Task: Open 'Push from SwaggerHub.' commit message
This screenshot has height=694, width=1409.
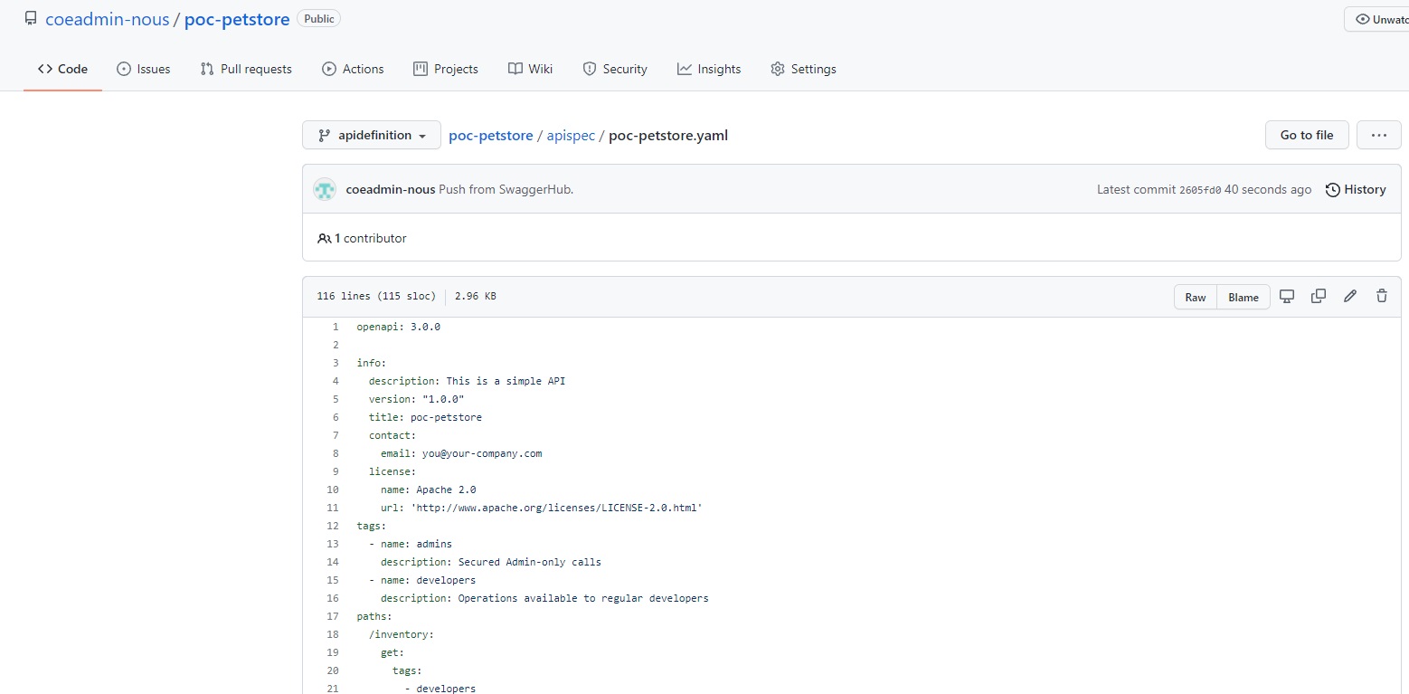Action: click(506, 189)
